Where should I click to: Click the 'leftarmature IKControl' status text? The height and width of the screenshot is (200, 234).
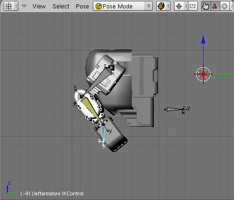click(x=59, y=193)
